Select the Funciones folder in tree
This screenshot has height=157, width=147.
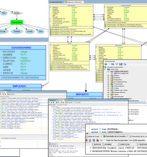[118, 84]
